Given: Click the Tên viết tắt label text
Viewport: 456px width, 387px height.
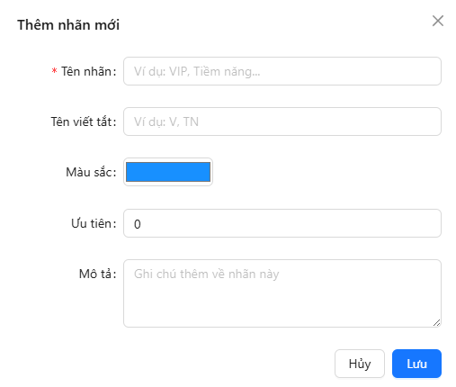Looking at the screenshot, I should (84, 121).
